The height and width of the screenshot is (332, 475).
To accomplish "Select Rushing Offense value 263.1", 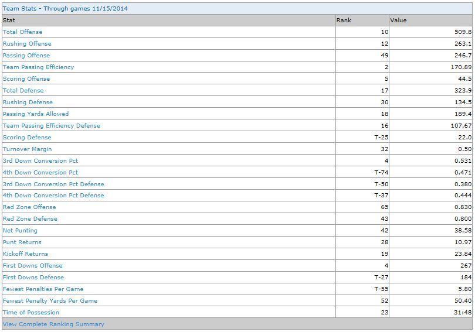I will coord(463,44).
